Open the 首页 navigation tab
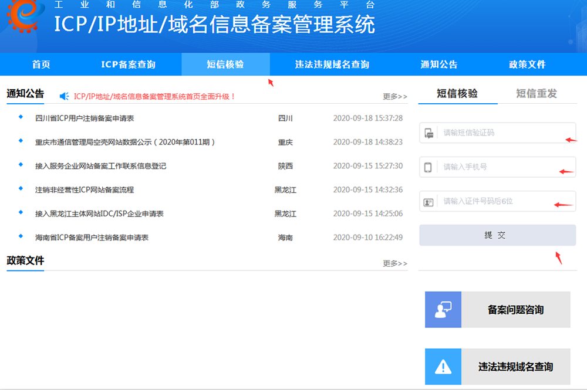Screen dimensions: 587x390 [41, 65]
